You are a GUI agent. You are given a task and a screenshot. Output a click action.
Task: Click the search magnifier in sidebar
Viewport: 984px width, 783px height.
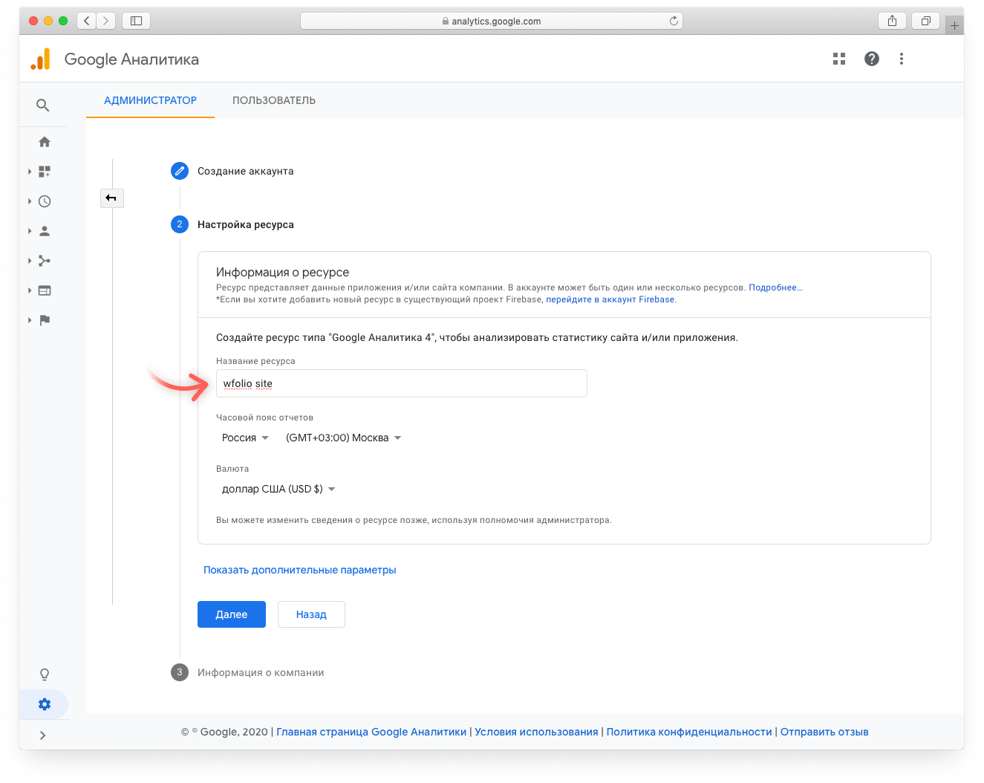tap(43, 105)
